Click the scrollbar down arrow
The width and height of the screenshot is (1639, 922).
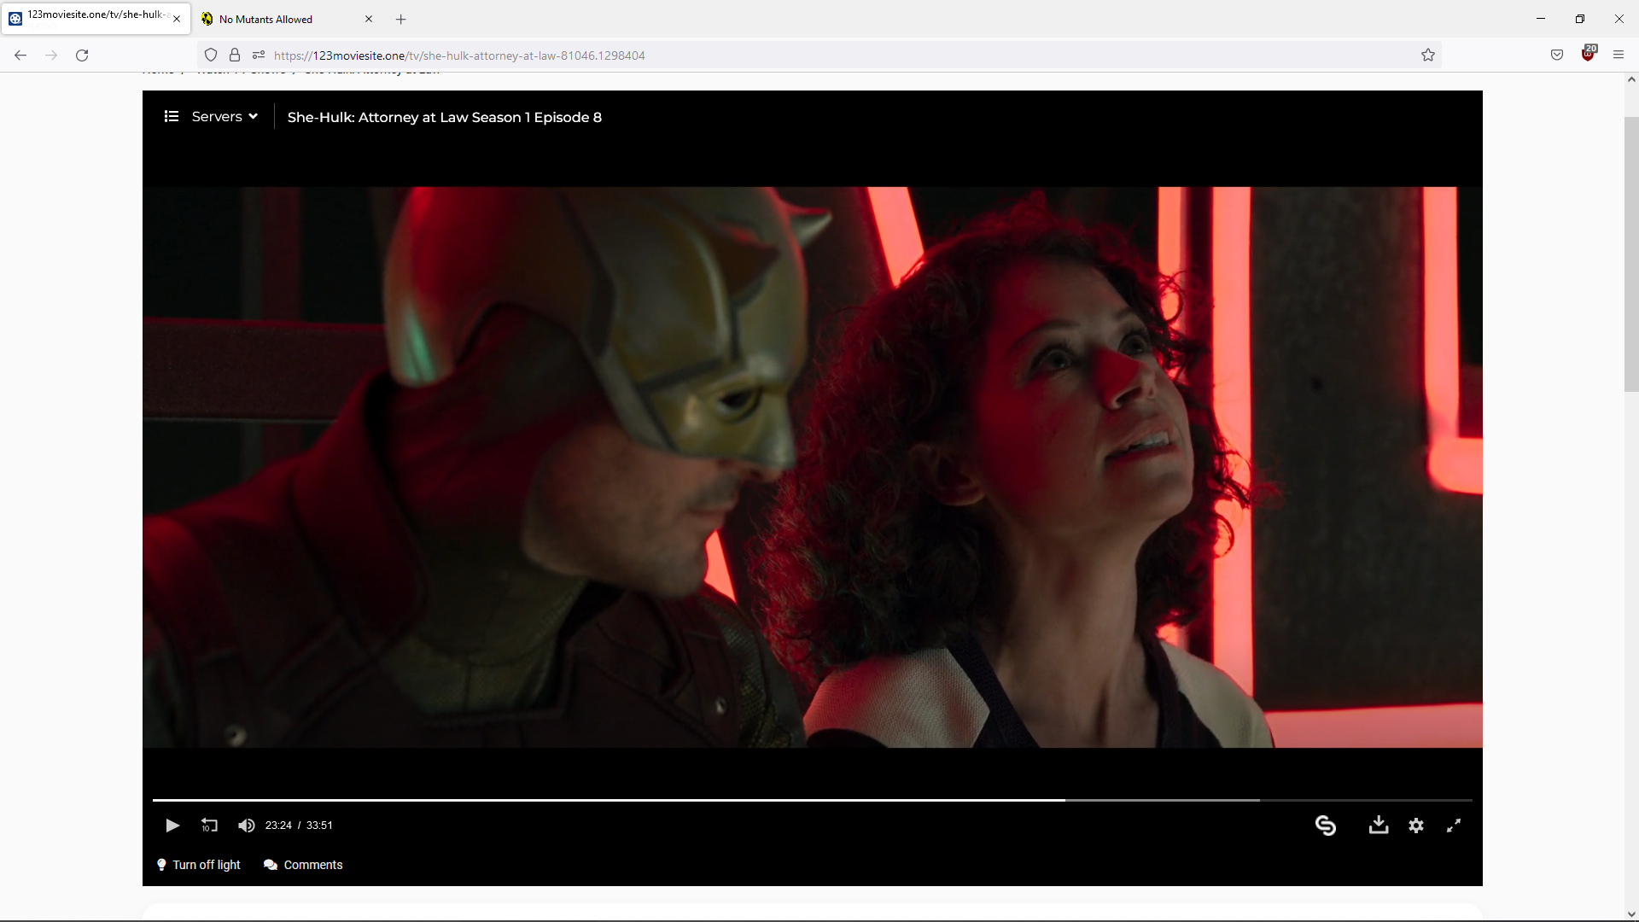point(1631,914)
